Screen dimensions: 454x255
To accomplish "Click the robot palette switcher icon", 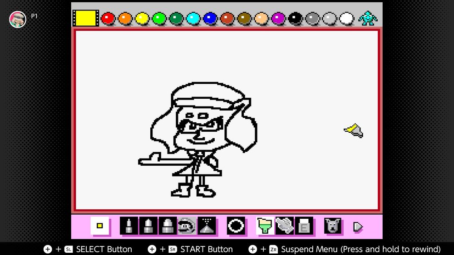I will (x=368, y=18).
